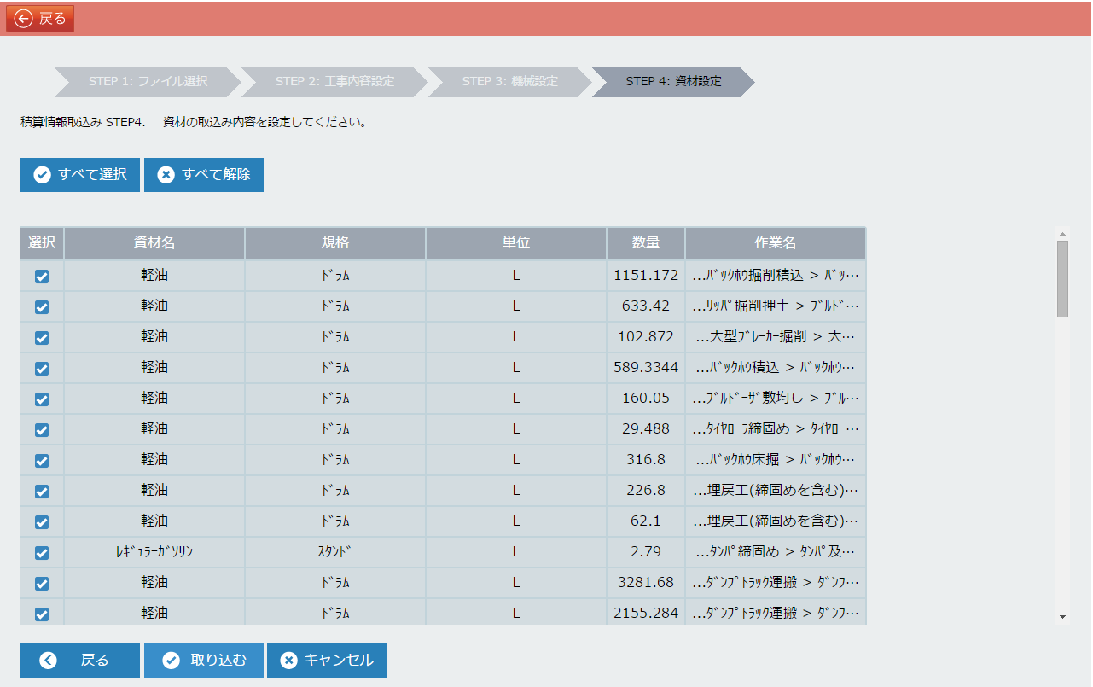Click the 規格 column header
This screenshot has width=1093, height=687.
(335, 243)
